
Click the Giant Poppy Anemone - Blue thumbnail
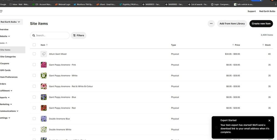pyautogui.click(x=44, y=97)
